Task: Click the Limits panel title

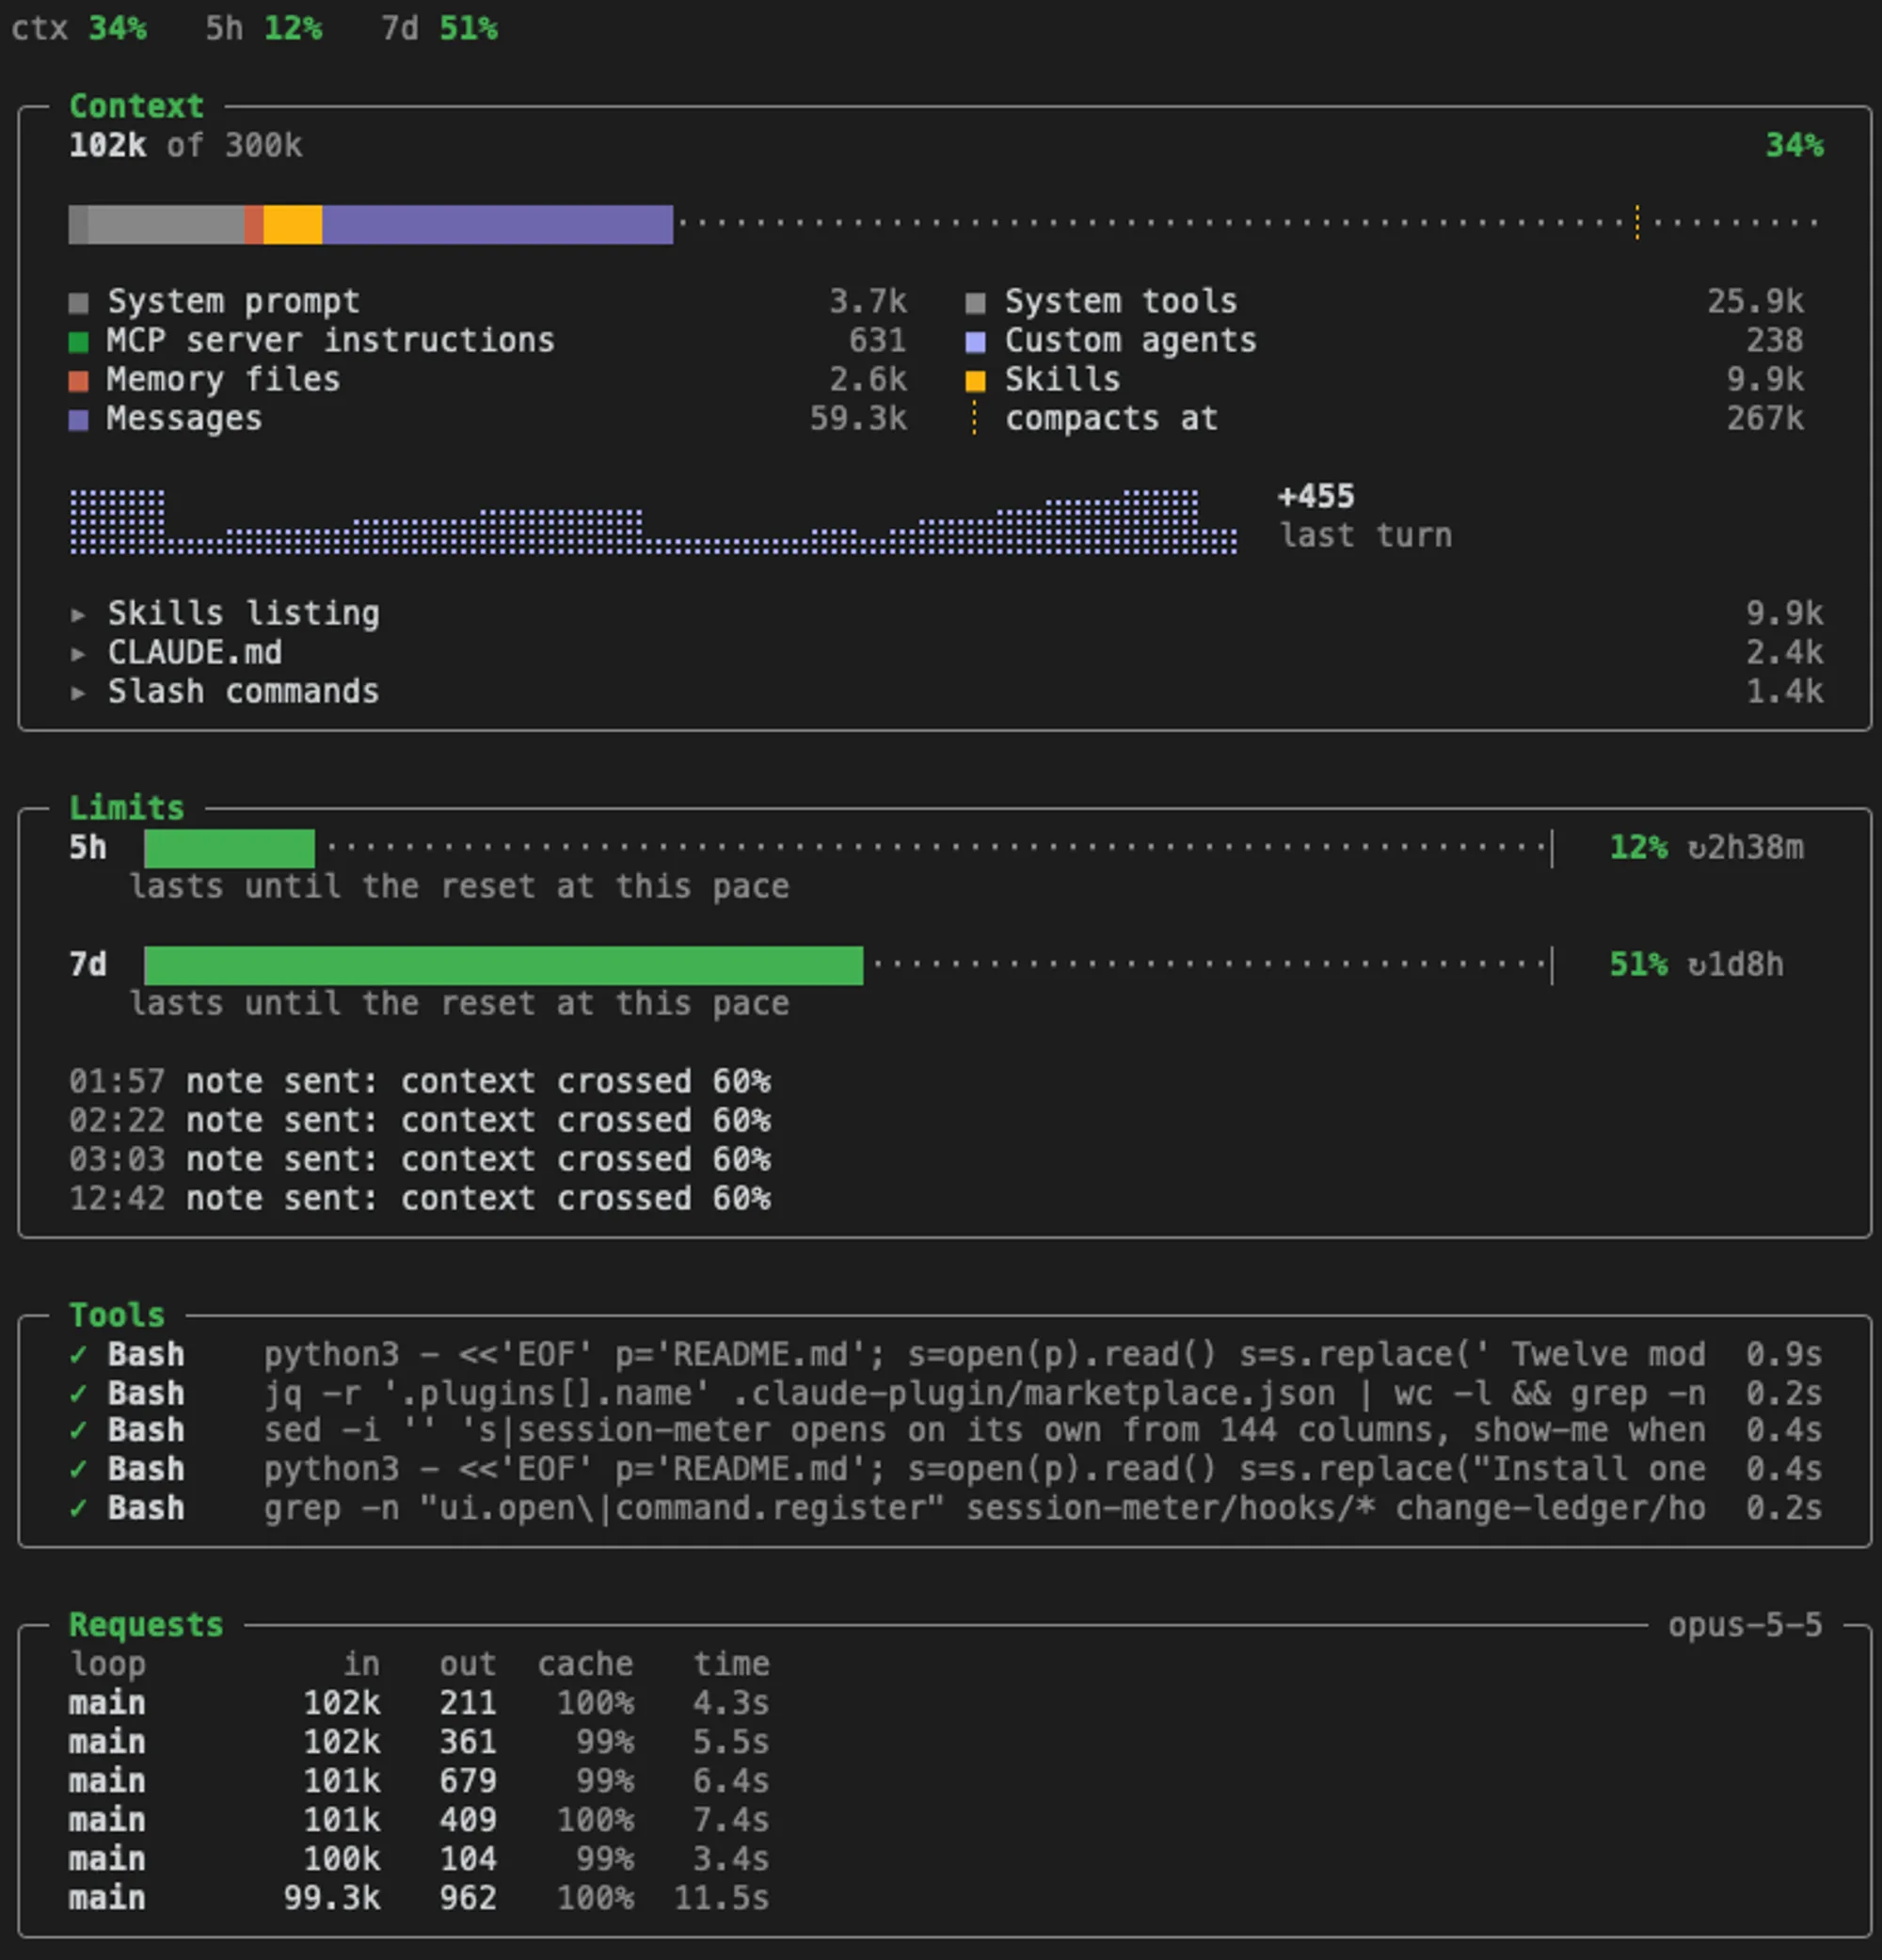Action: click(x=126, y=808)
